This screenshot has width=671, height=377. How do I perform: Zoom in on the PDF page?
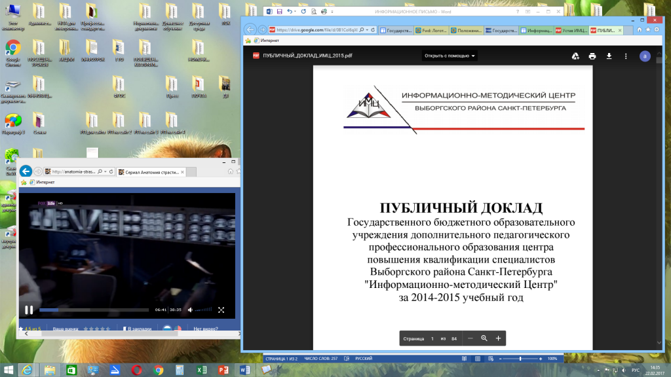click(499, 338)
